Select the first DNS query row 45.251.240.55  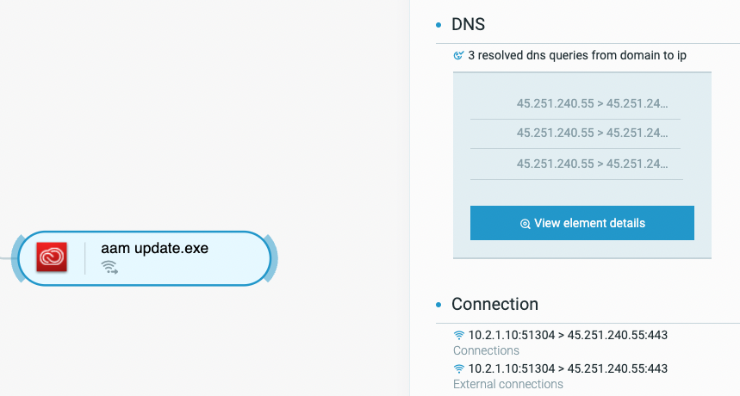[575, 103]
